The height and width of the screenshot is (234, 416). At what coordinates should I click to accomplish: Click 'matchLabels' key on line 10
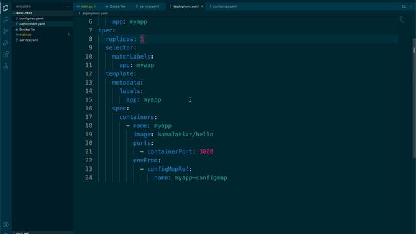pyautogui.click(x=131, y=57)
